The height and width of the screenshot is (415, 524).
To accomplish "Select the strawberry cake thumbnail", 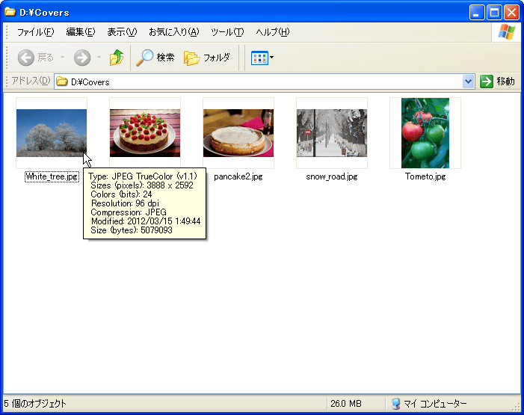I will click(145, 133).
